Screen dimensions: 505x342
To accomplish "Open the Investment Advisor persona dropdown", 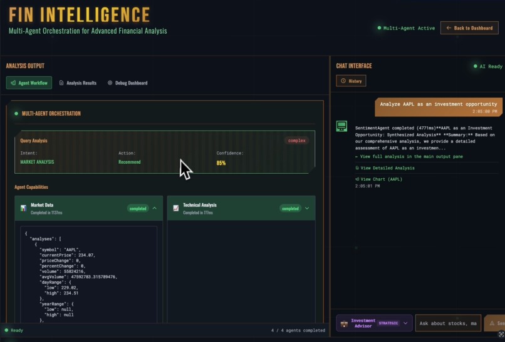I will coord(374,323).
